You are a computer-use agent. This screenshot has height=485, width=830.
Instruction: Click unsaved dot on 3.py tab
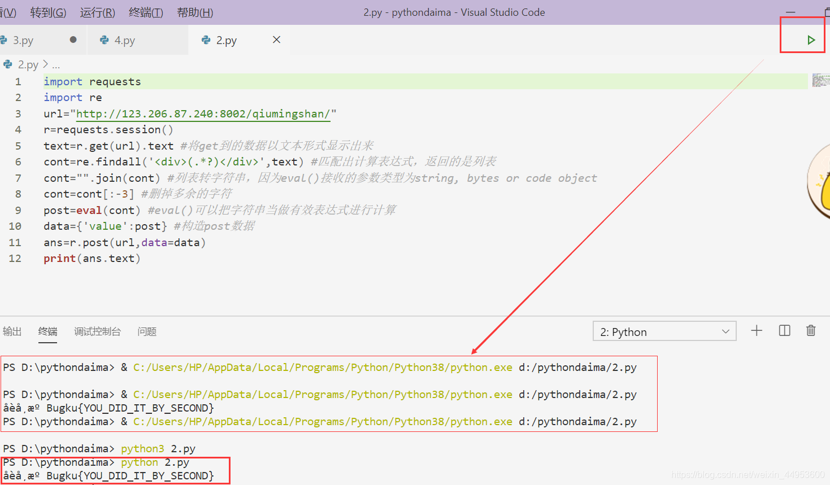[x=73, y=40]
